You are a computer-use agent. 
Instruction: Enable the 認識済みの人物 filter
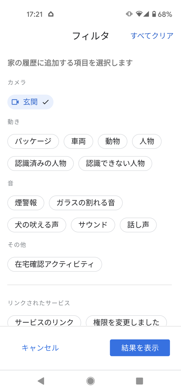[x=41, y=163]
